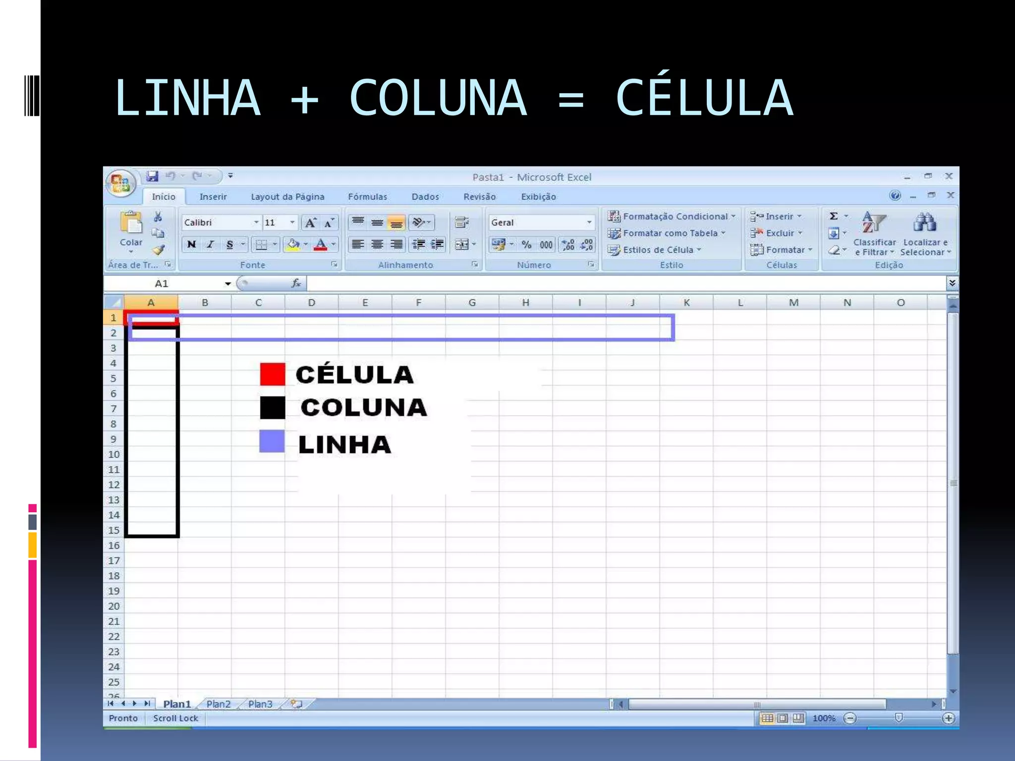This screenshot has height=761, width=1015.
Task: Select the Plan3 sheet tab
Action: (x=260, y=704)
